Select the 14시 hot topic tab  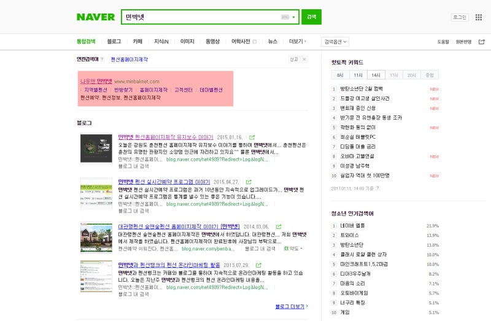pyautogui.click(x=376, y=75)
